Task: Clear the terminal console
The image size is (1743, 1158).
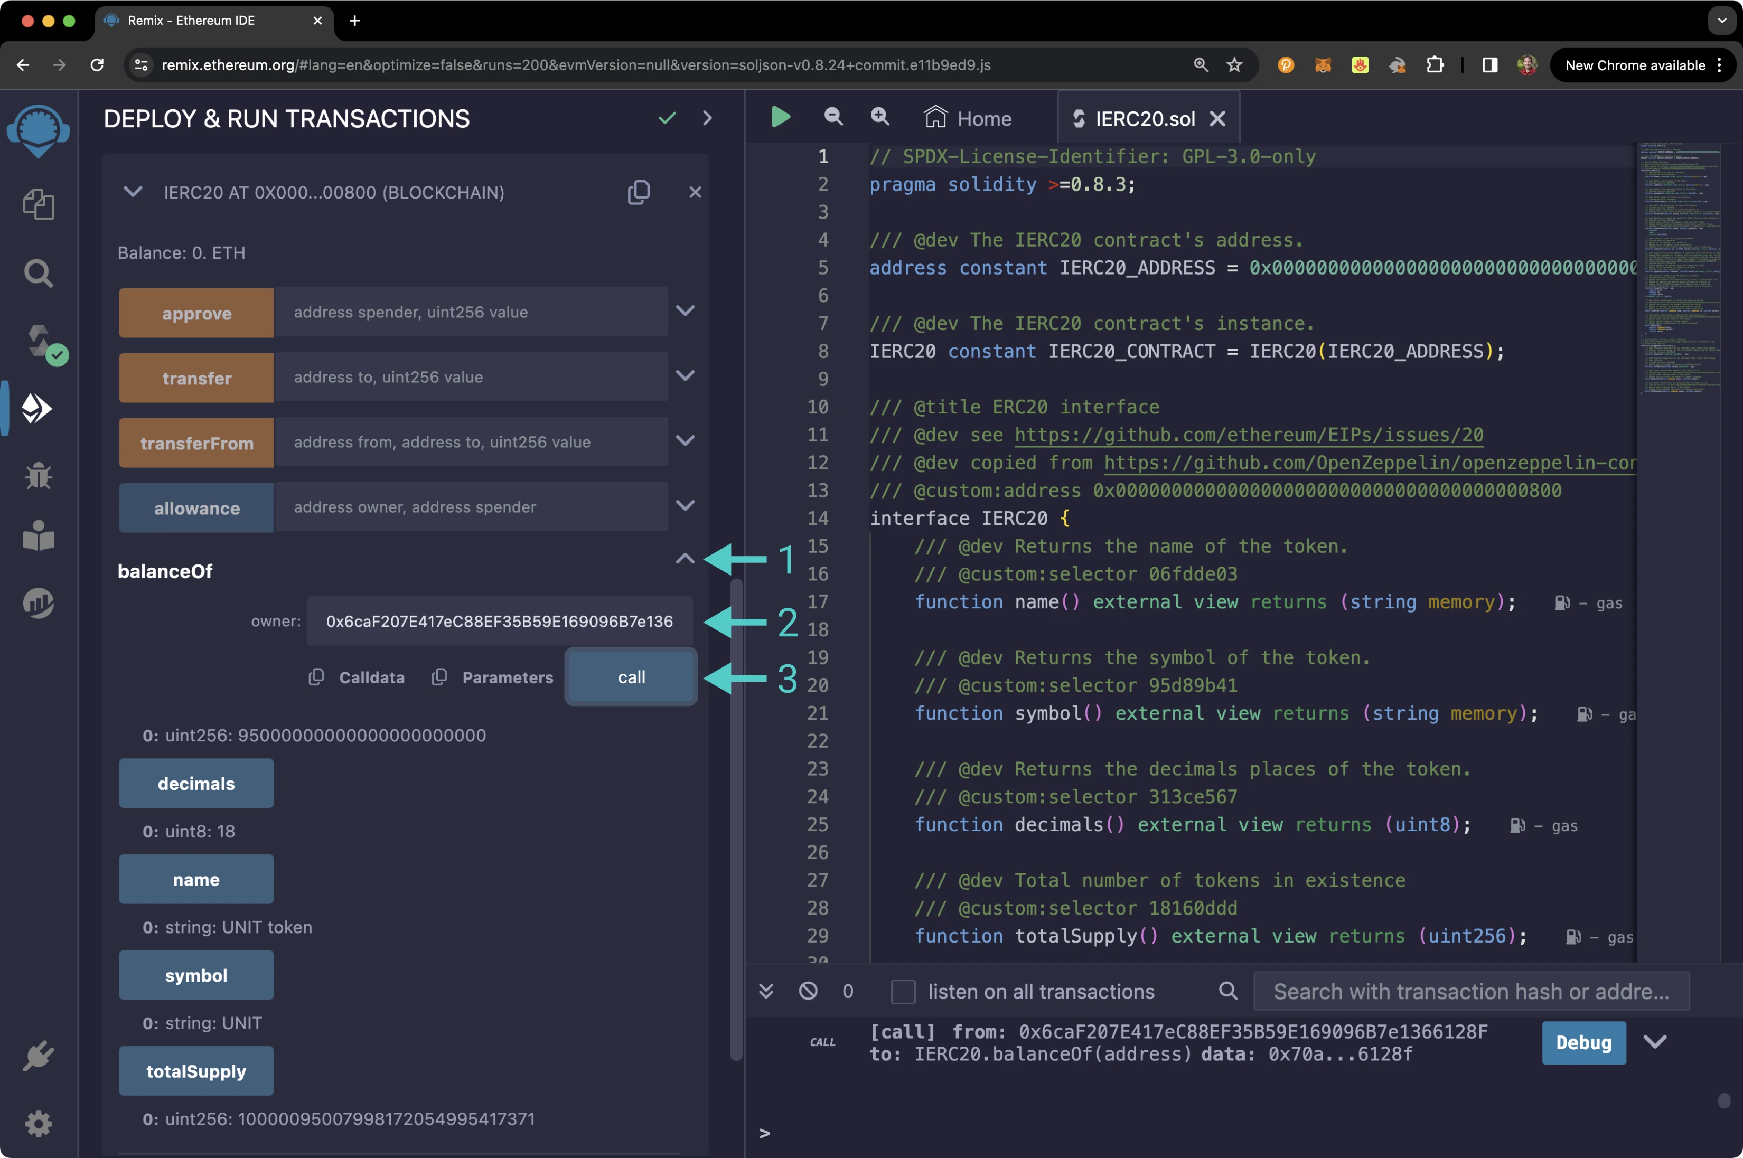Action: (808, 991)
